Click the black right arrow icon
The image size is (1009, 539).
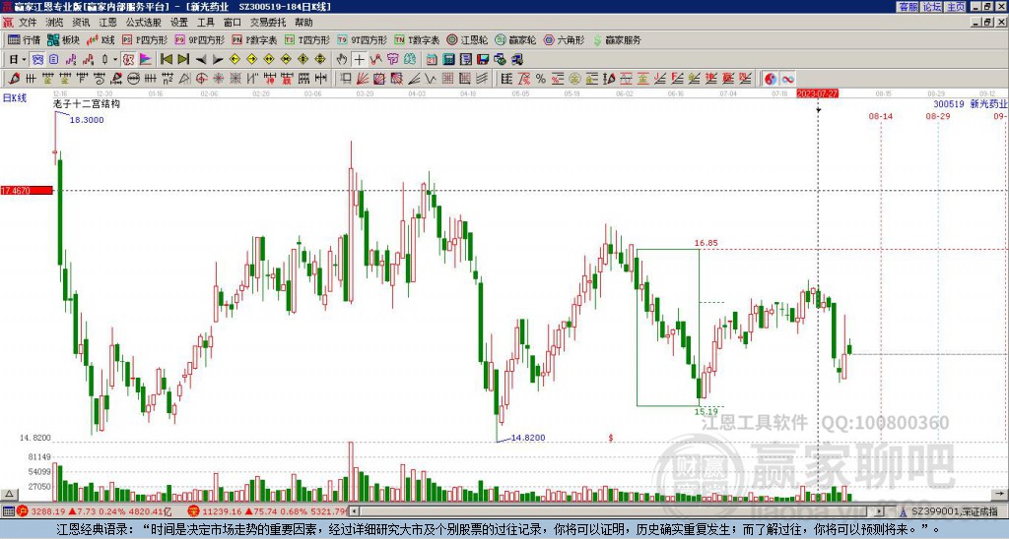point(218,60)
